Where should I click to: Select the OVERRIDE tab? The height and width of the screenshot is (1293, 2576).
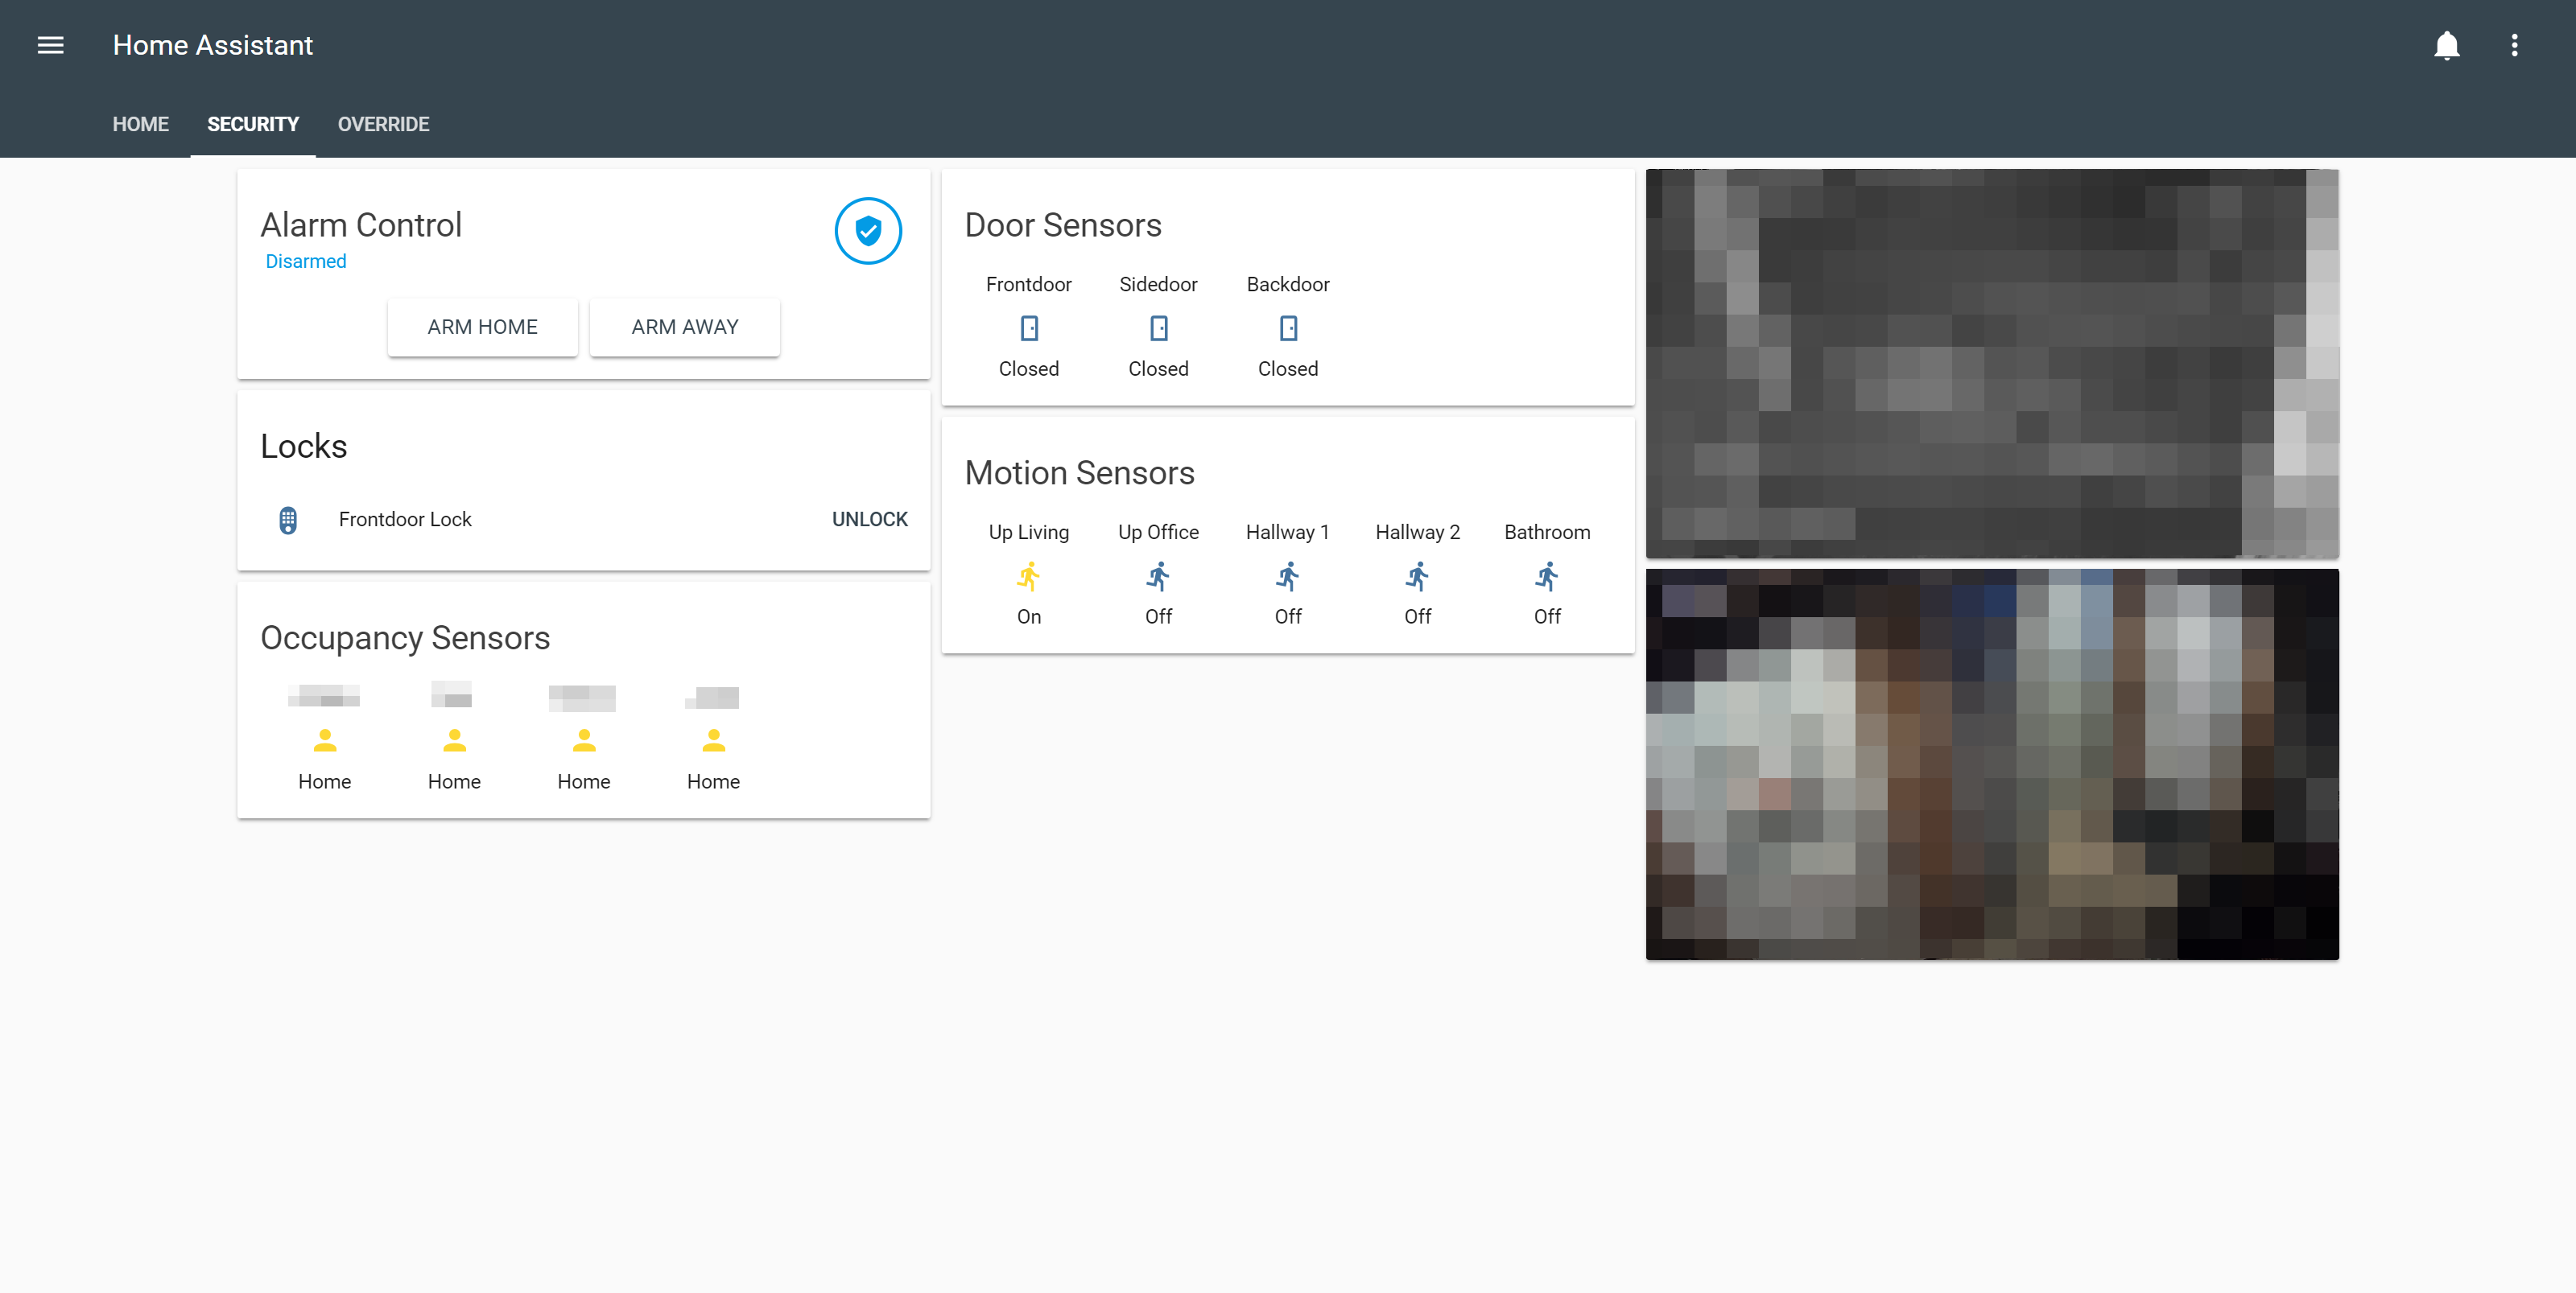382,124
